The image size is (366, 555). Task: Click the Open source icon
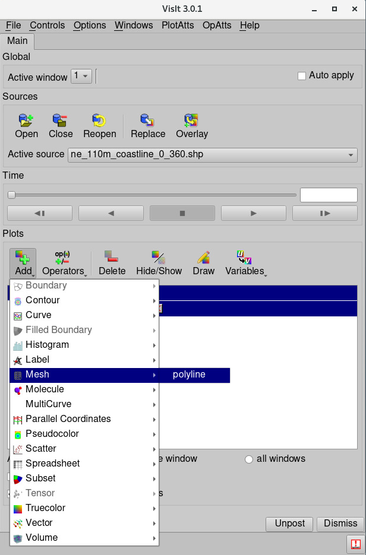[x=26, y=121]
